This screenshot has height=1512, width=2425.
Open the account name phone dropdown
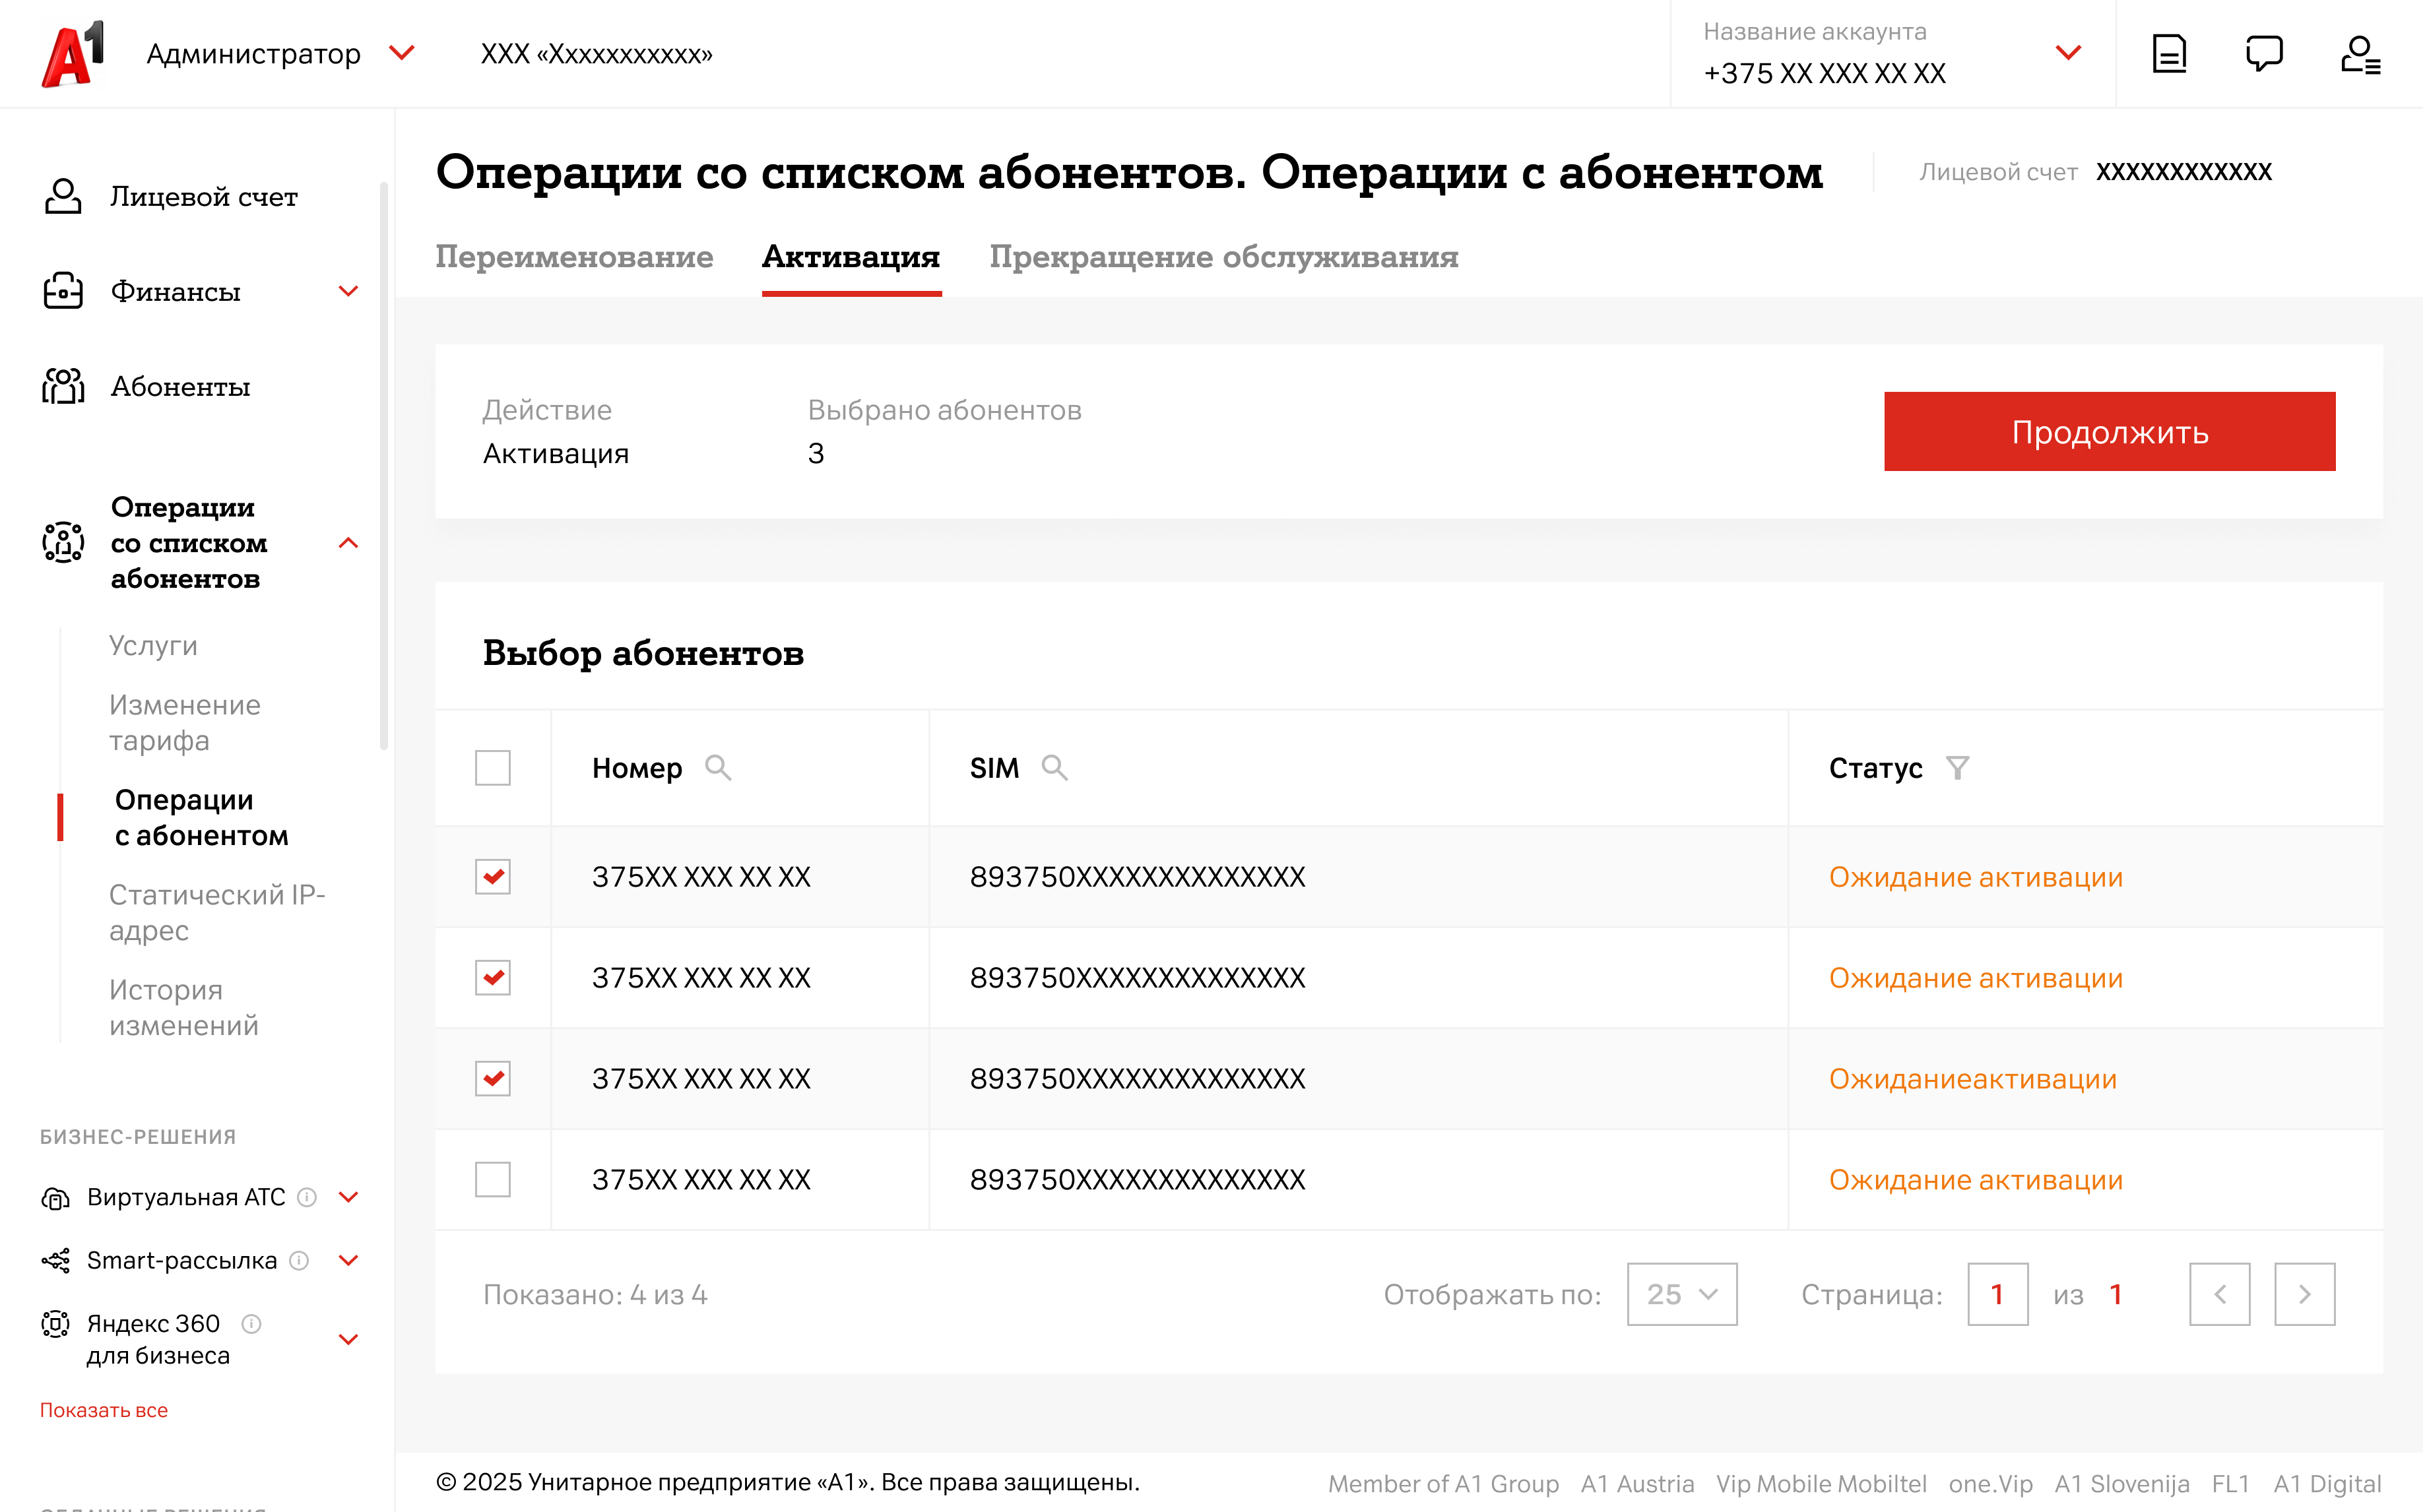click(2068, 53)
